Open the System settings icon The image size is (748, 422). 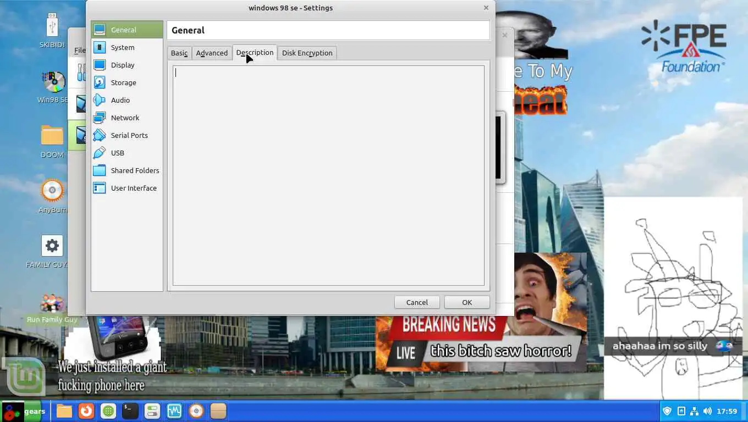click(100, 47)
